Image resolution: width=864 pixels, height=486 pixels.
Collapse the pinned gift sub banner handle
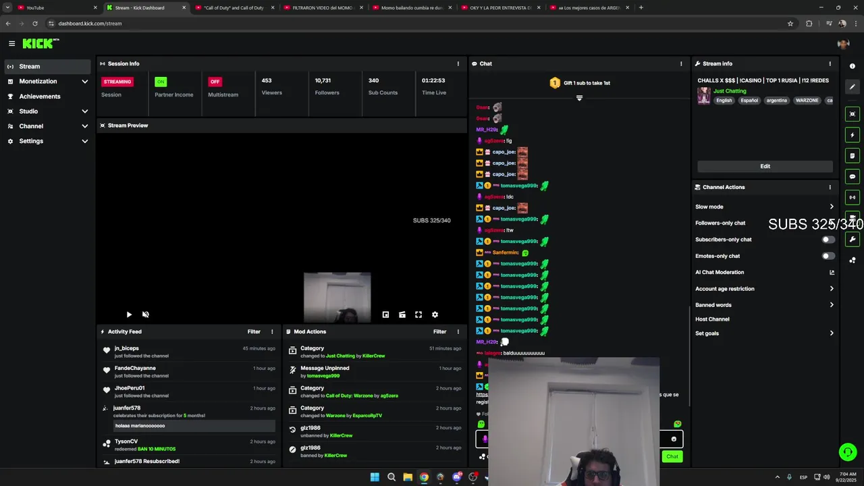point(579,98)
